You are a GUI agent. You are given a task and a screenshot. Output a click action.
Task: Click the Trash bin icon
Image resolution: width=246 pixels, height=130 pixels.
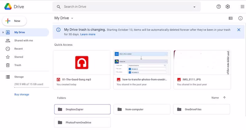(8, 65)
